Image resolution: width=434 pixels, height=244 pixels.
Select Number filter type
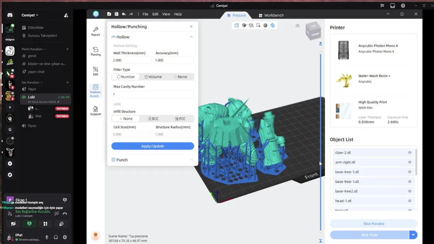point(126,77)
